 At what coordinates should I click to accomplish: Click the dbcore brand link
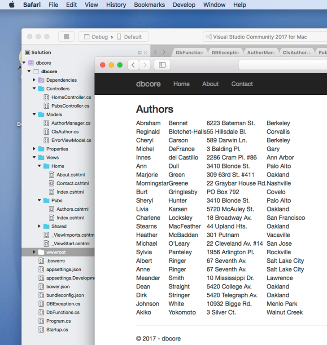[x=148, y=84]
